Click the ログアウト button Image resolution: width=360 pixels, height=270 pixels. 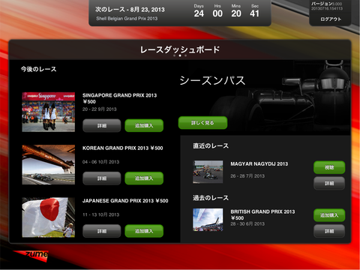(331, 19)
